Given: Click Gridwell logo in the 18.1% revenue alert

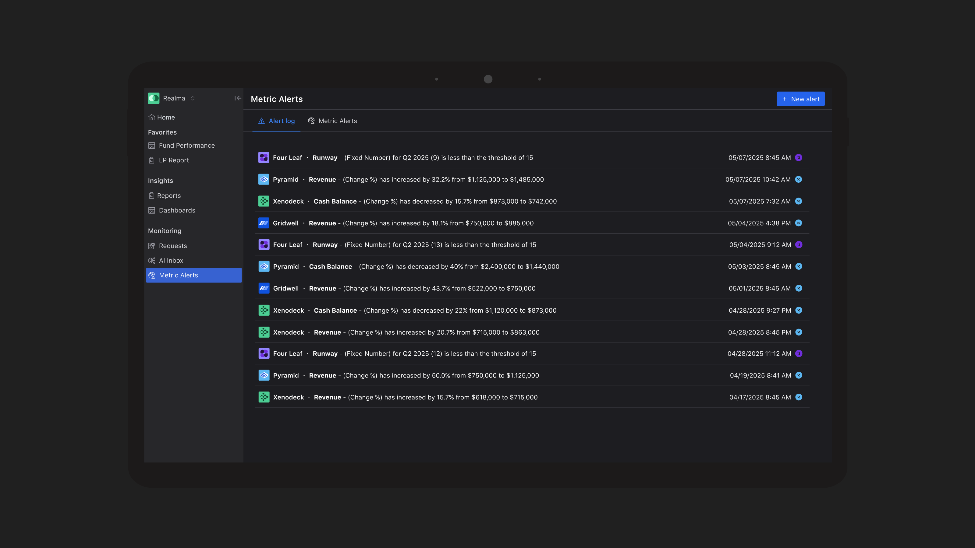Looking at the screenshot, I should (x=264, y=223).
